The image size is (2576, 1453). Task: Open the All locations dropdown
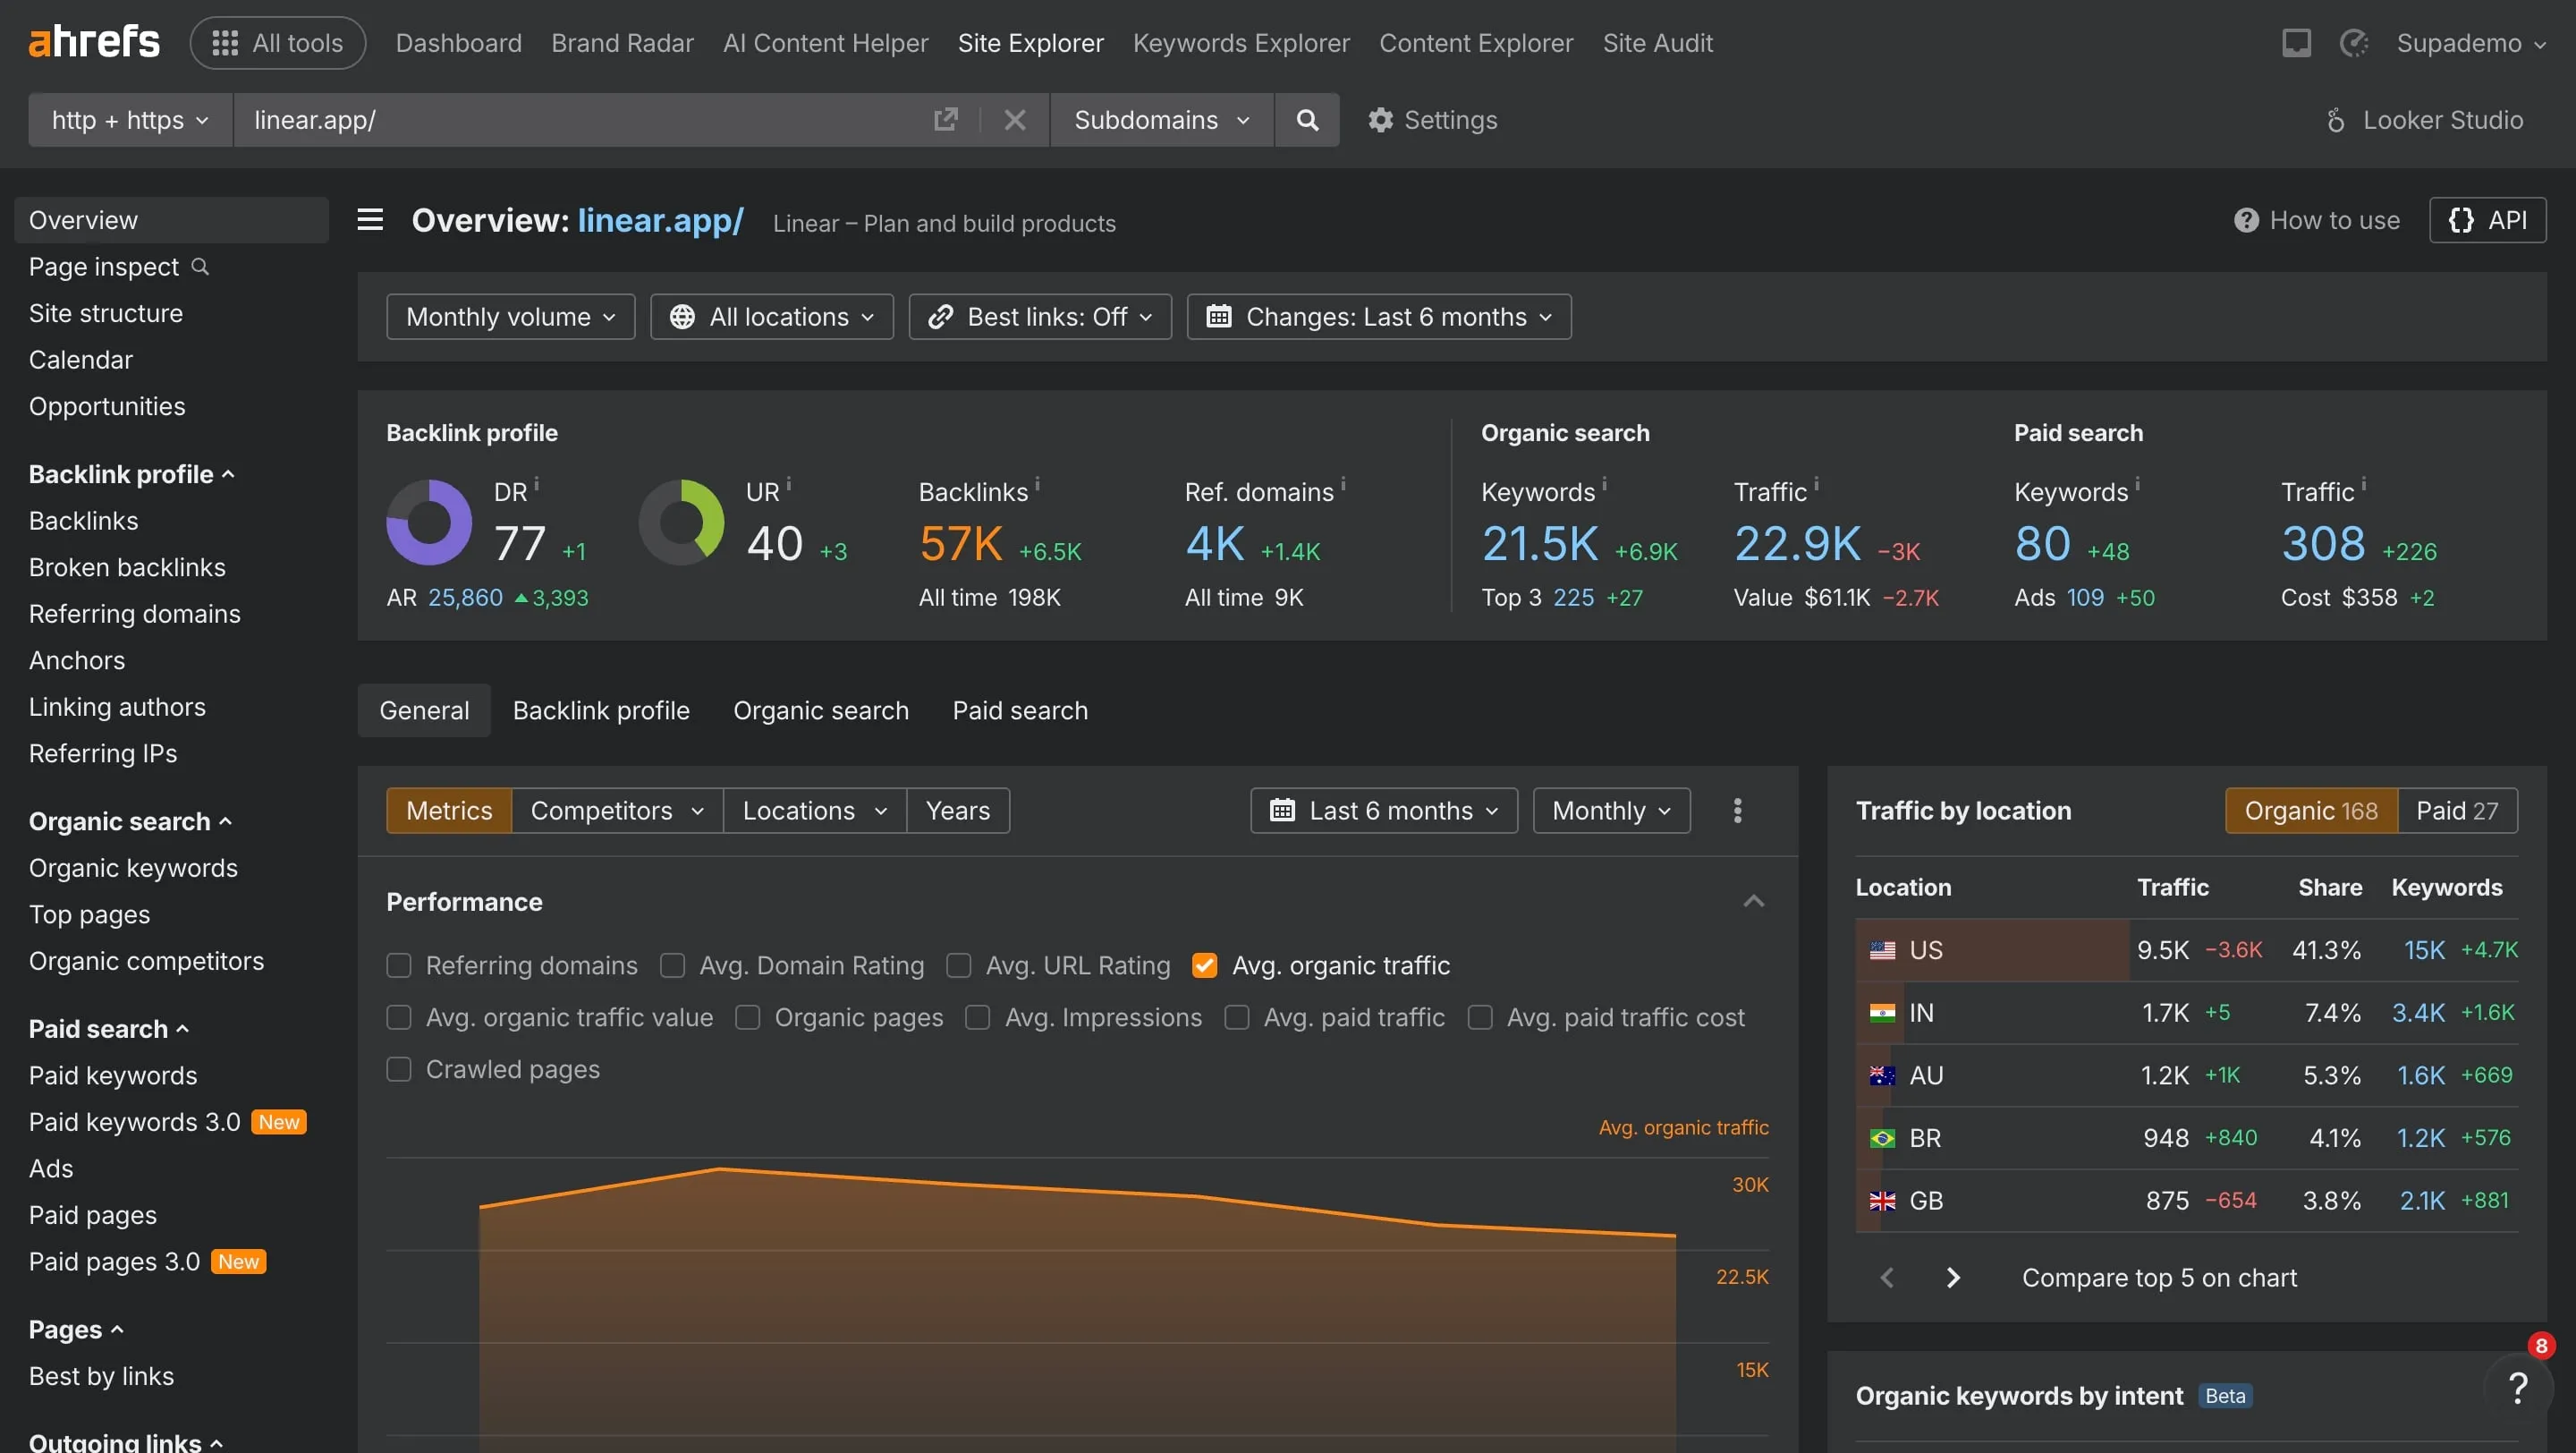pos(772,317)
